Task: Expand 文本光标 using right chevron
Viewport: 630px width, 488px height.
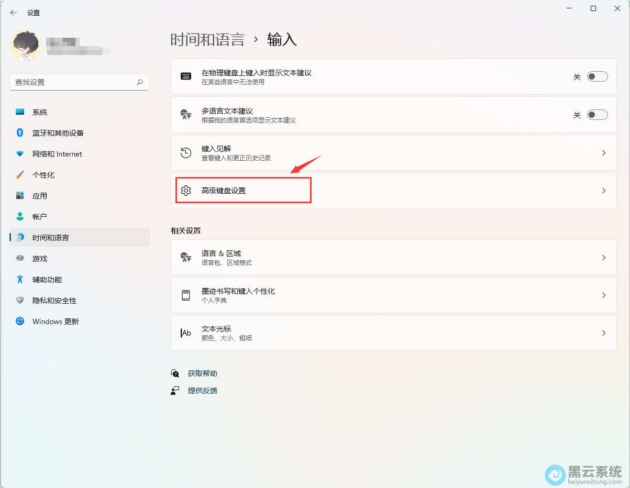Action: [x=603, y=333]
